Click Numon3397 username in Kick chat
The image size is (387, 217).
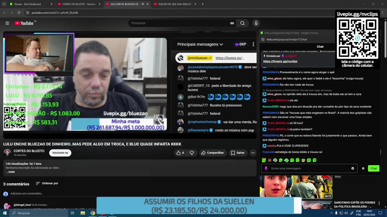click(270, 107)
